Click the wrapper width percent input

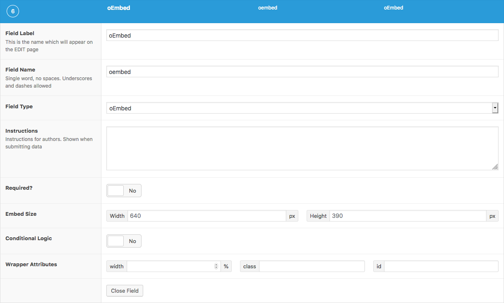click(x=170, y=267)
